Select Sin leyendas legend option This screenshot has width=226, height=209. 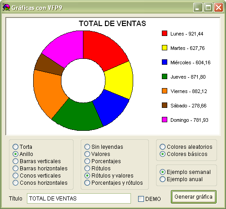point(104,147)
